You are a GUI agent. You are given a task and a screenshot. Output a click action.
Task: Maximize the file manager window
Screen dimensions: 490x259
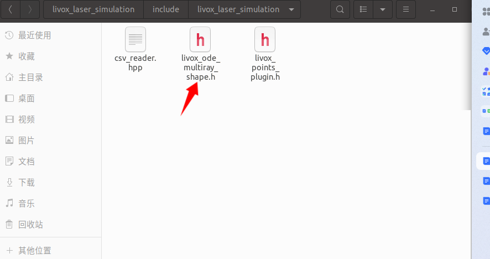tap(455, 9)
